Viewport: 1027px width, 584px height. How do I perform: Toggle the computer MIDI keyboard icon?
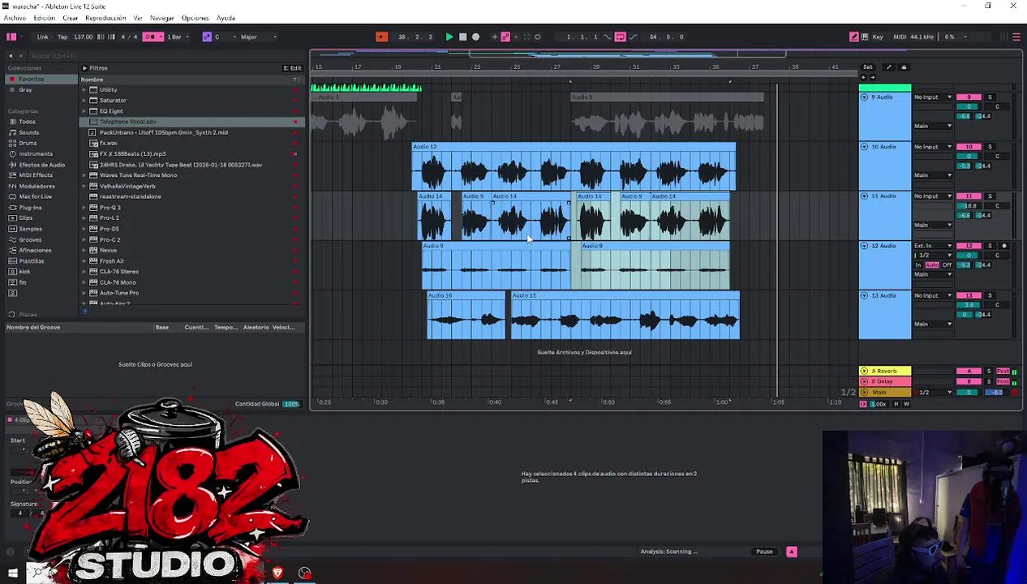pyautogui.click(x=866, y=36)
